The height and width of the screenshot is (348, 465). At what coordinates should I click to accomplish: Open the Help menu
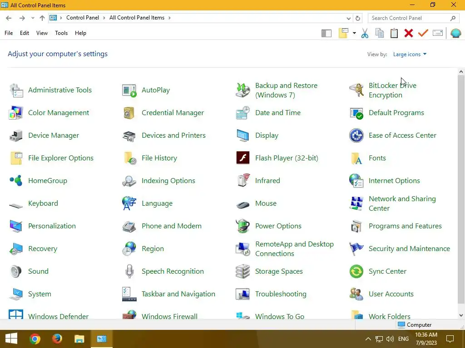pos(80,33)
